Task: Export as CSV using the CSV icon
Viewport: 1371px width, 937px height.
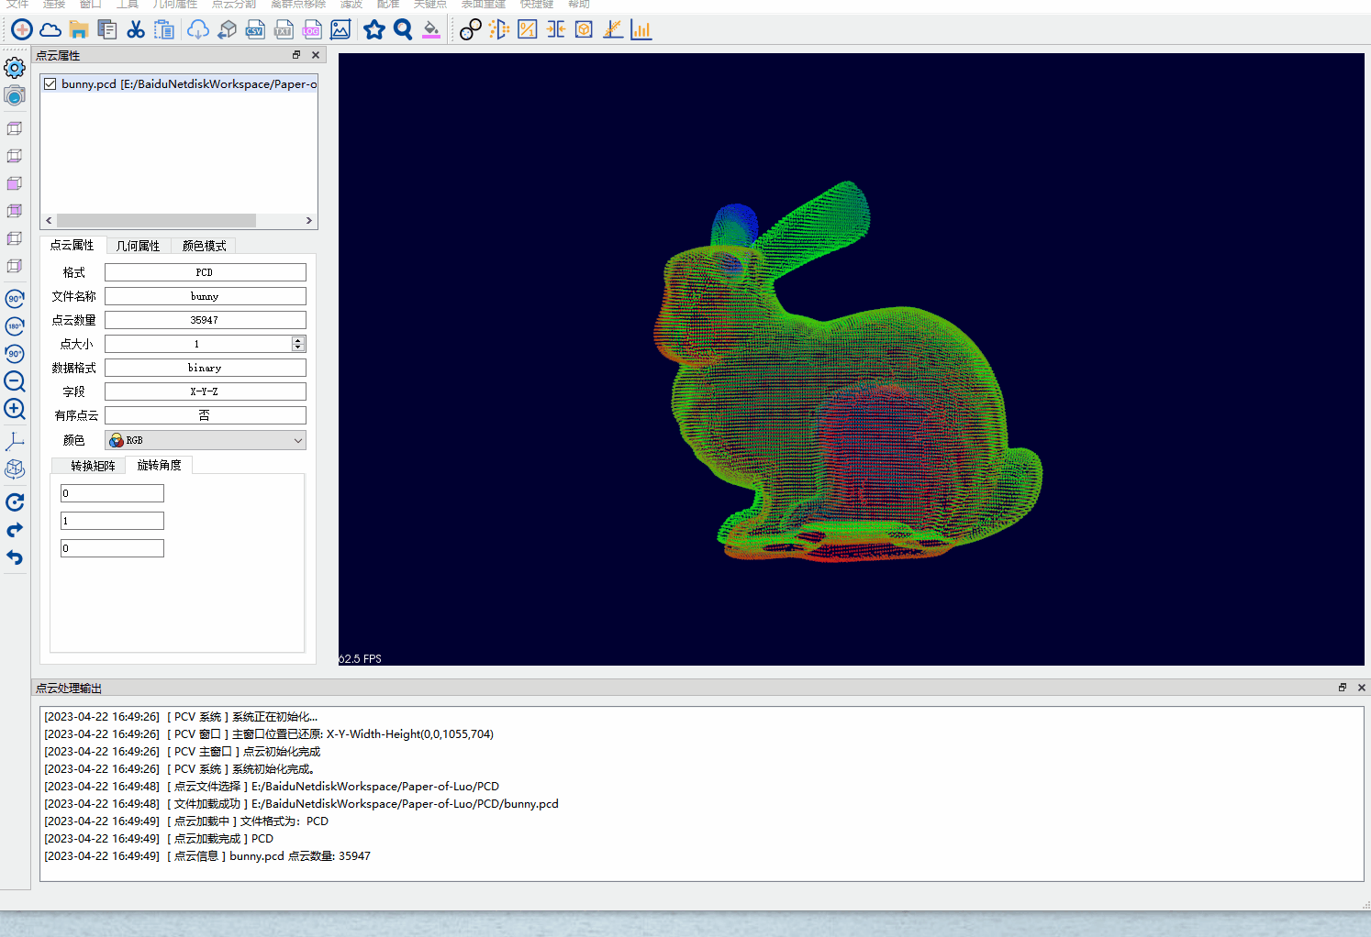Action: (x=255, y=30)
